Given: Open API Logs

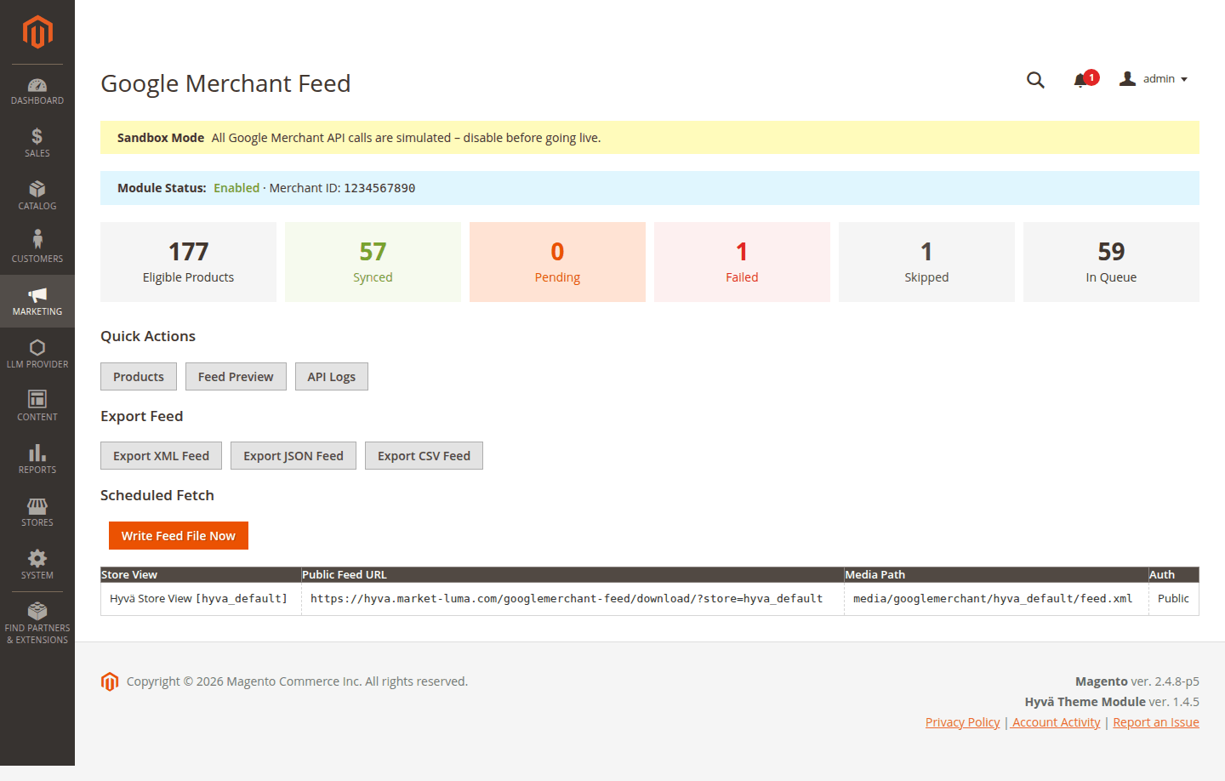Looking at the screenshot, I should (332, 377).
